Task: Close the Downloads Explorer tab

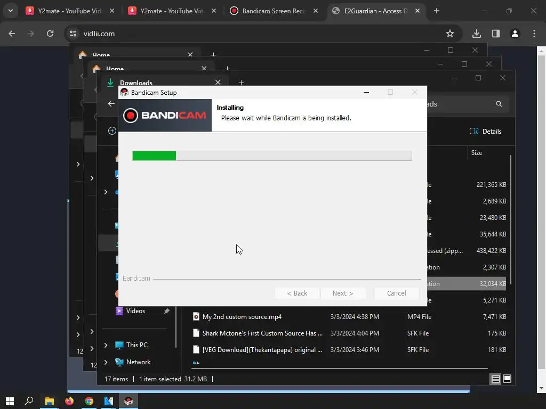Action: 218,83
